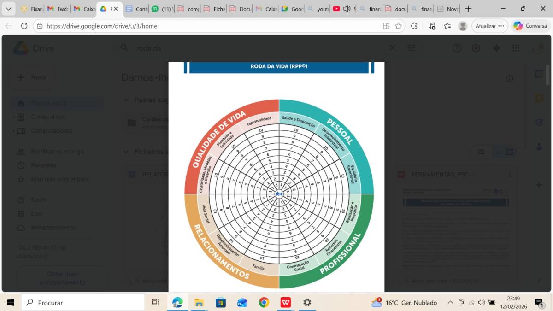Open Task View on the taskbar

click(155, 303)
